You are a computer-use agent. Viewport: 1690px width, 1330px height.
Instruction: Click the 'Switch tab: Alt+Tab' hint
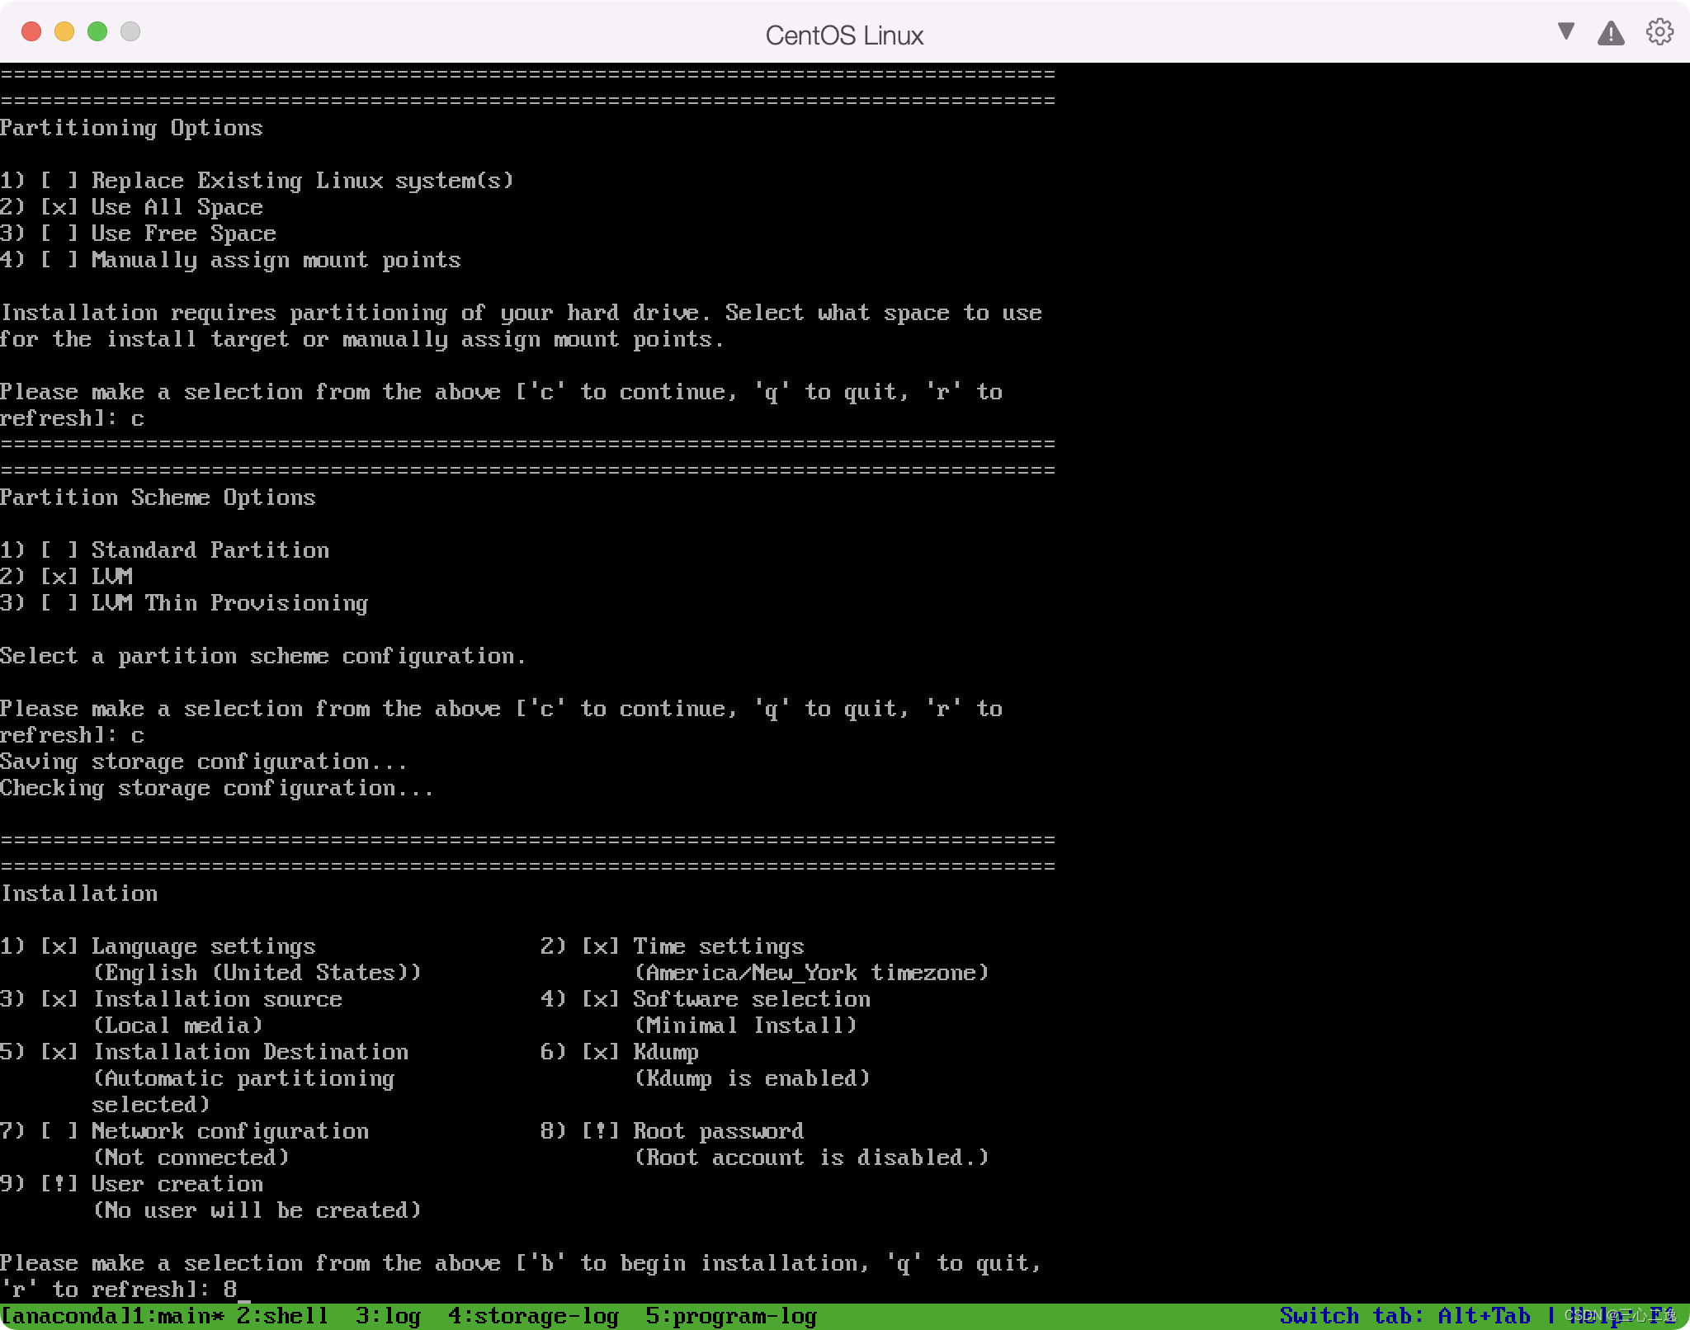tap(1404, 1316)
